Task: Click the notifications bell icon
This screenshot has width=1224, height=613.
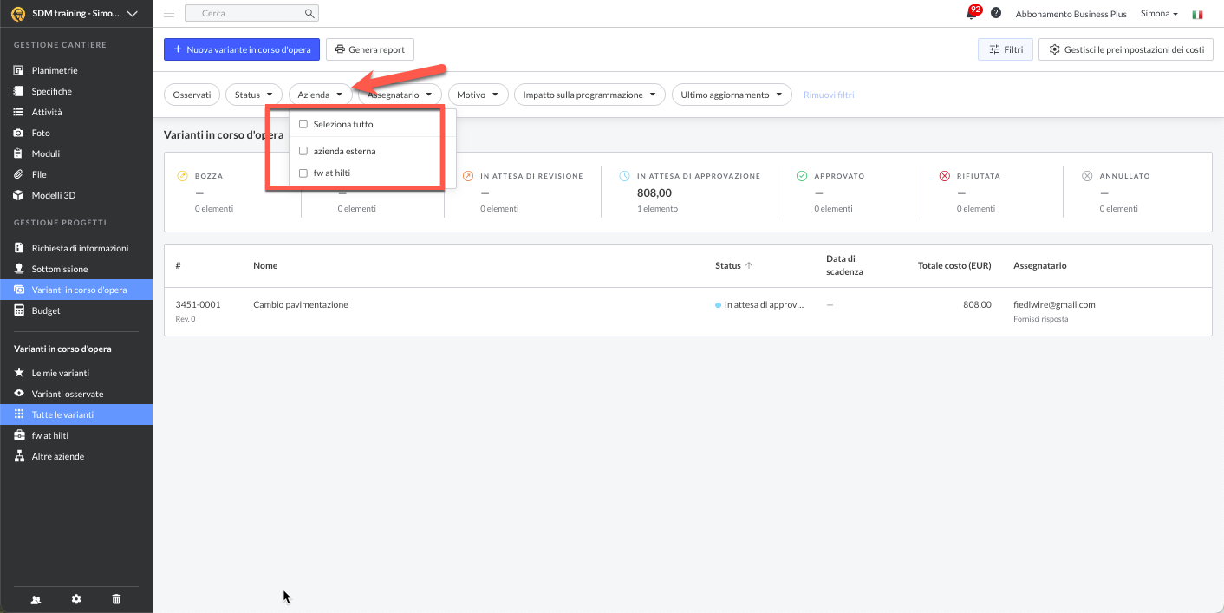Action: (972, 14)
